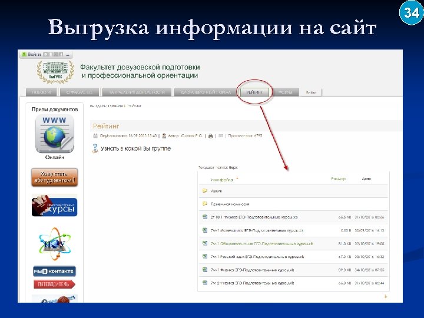Open the Новости navigation tab

41,92
